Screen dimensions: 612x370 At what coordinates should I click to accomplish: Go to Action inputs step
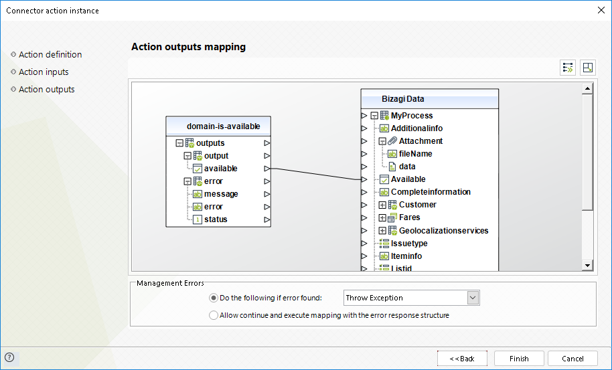(x=44, y=72)
